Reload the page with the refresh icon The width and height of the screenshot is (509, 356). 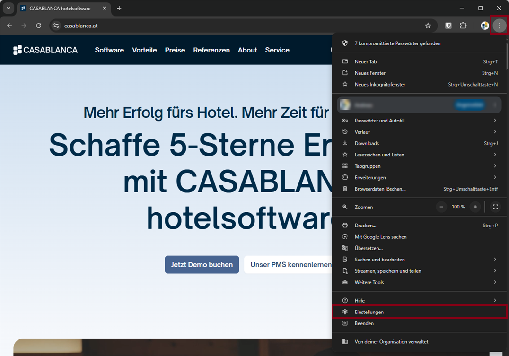(39, 26)
